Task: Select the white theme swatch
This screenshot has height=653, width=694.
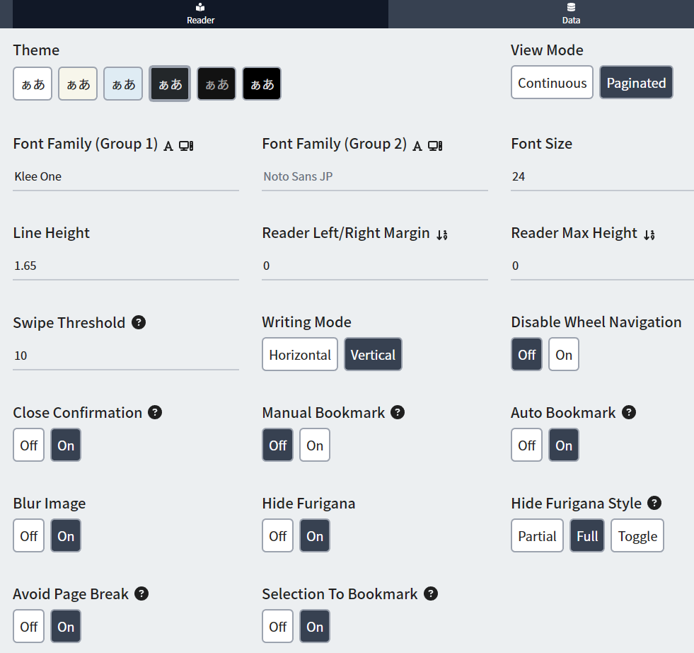Action: [33, 84]
